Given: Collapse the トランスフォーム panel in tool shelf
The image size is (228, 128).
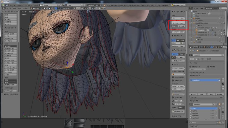Looking at the screenshot, I should 11,11.
